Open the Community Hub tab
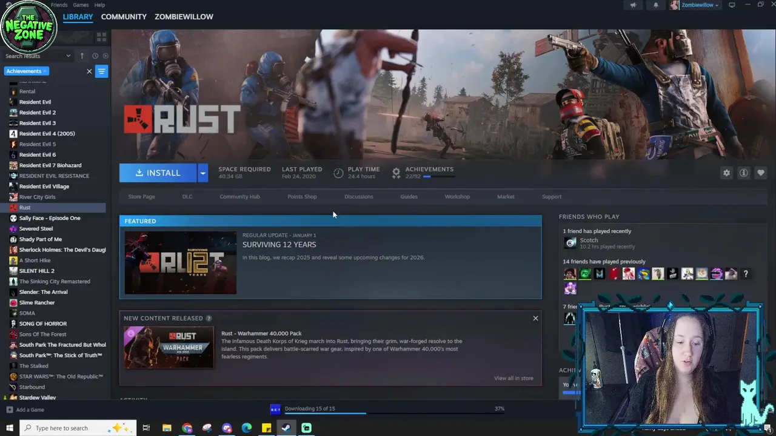The height and width of the screenshot is (436, 776). [x=239, y=197]
